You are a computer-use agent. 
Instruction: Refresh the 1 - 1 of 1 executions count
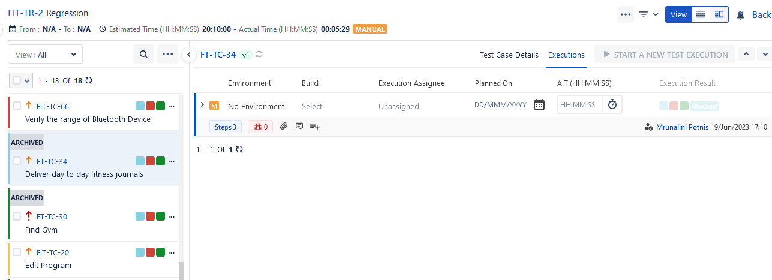tap(239, 149)
